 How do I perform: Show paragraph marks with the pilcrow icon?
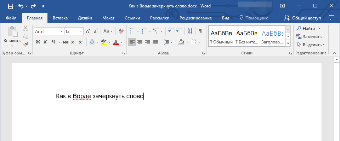click(201, 31)
